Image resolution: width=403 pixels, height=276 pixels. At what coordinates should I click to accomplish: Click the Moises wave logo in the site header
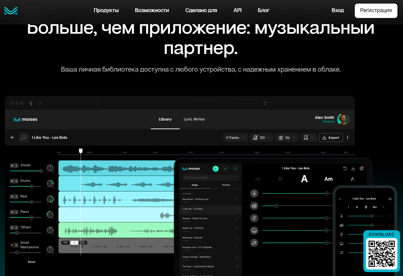pyautogui.click(x=11, y=10)
